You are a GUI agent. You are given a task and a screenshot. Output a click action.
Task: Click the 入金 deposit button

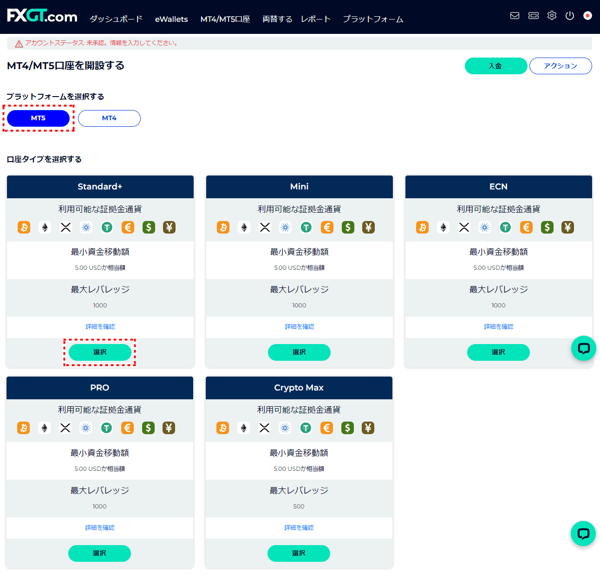pyautogui.click(x=496, y=66)
